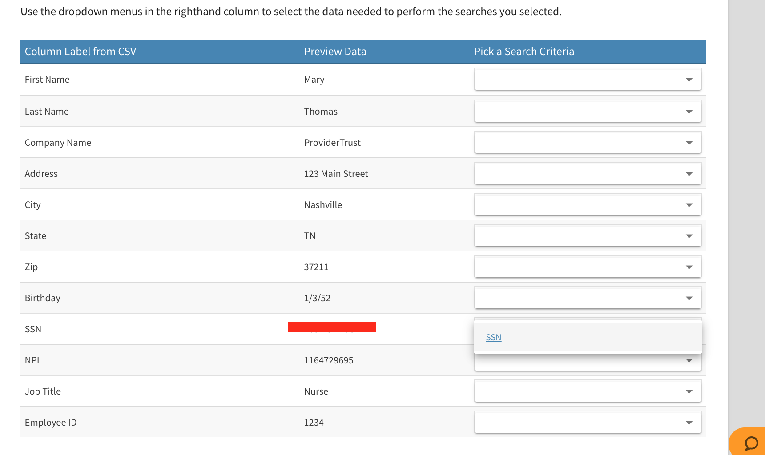Expand the Last Name criteria dropdown
The width and height of the screenshot is (765, 455).
[x=588, y=112]
